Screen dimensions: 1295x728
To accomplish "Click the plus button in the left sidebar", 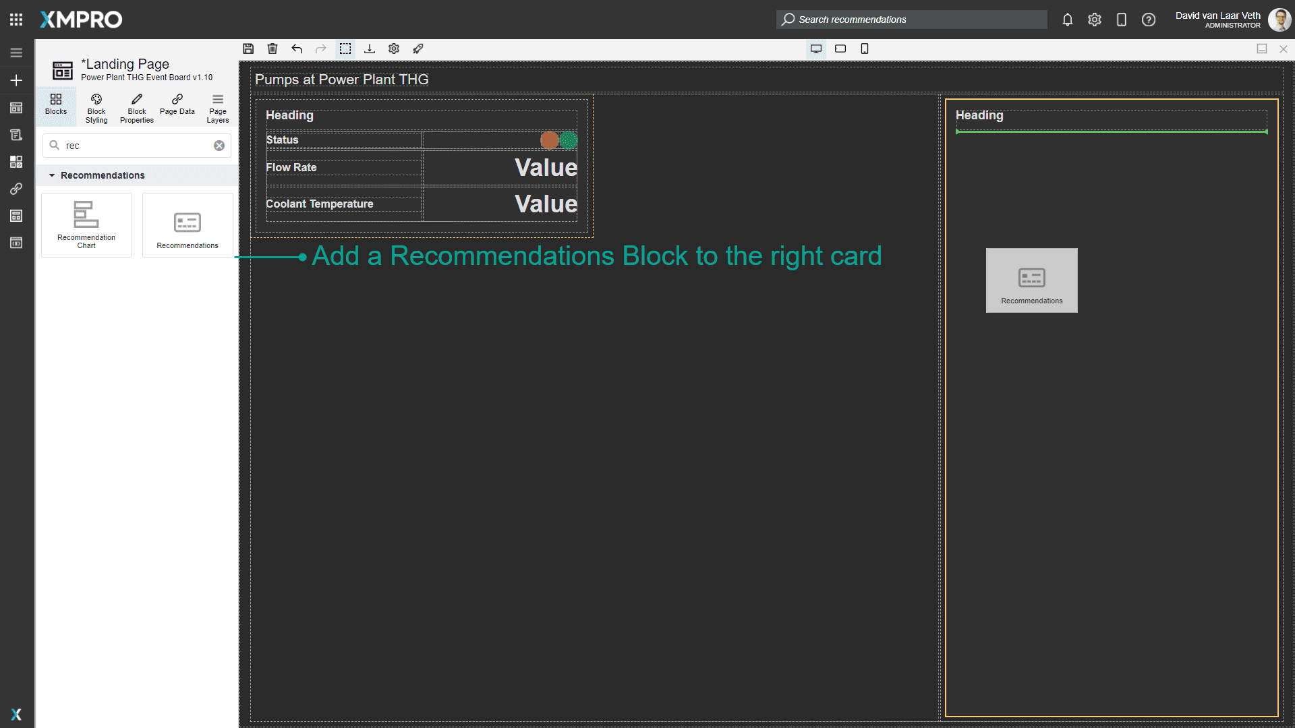I will click(16, 80).
